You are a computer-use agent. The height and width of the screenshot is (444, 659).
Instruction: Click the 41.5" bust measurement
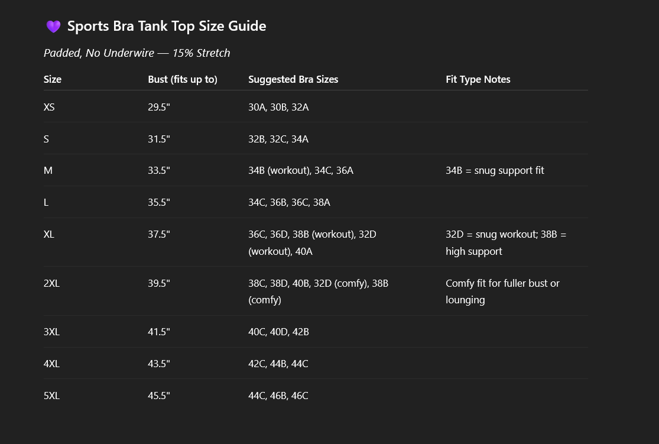pos(159,332)
